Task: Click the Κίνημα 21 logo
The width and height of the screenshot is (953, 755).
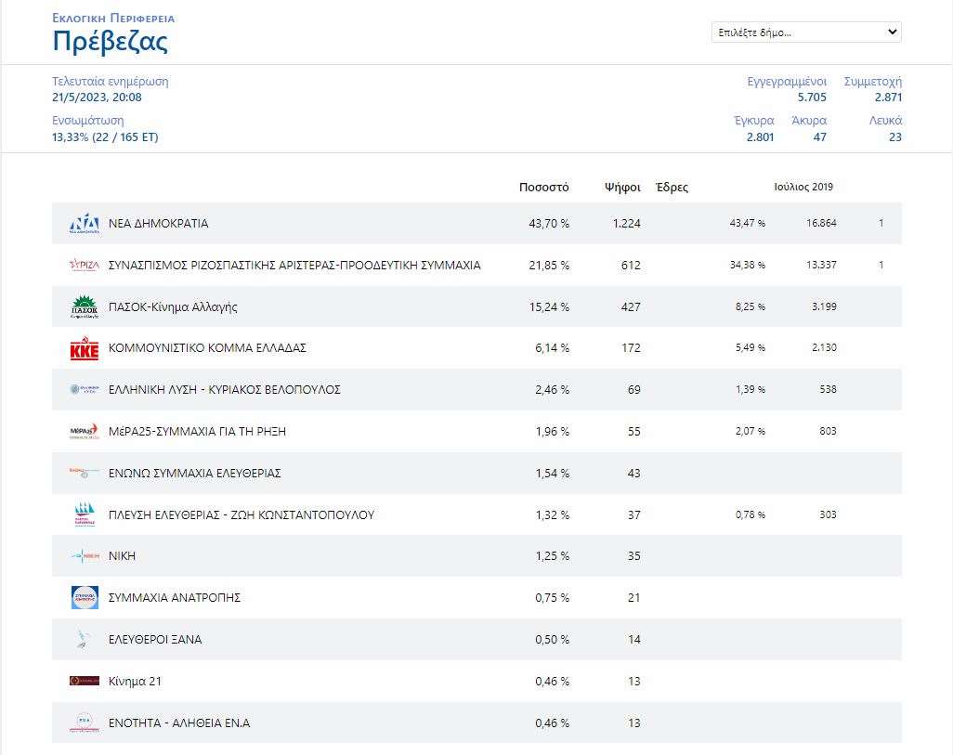Action: [85, 682]
